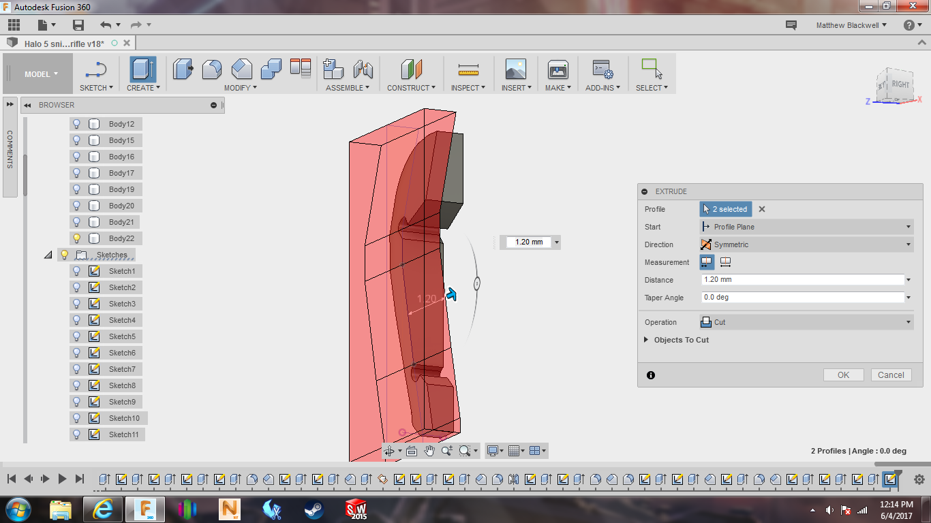Click the ViewCube RIGHT face
This screenshot has height=523, width=931.
(900, 84)
